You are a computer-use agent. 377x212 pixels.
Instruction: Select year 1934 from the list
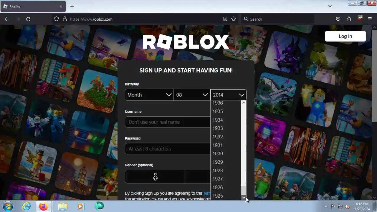[x=226, y=120]
